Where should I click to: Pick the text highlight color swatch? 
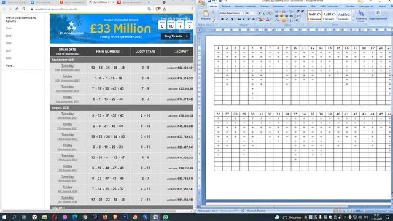pos(260,19)
